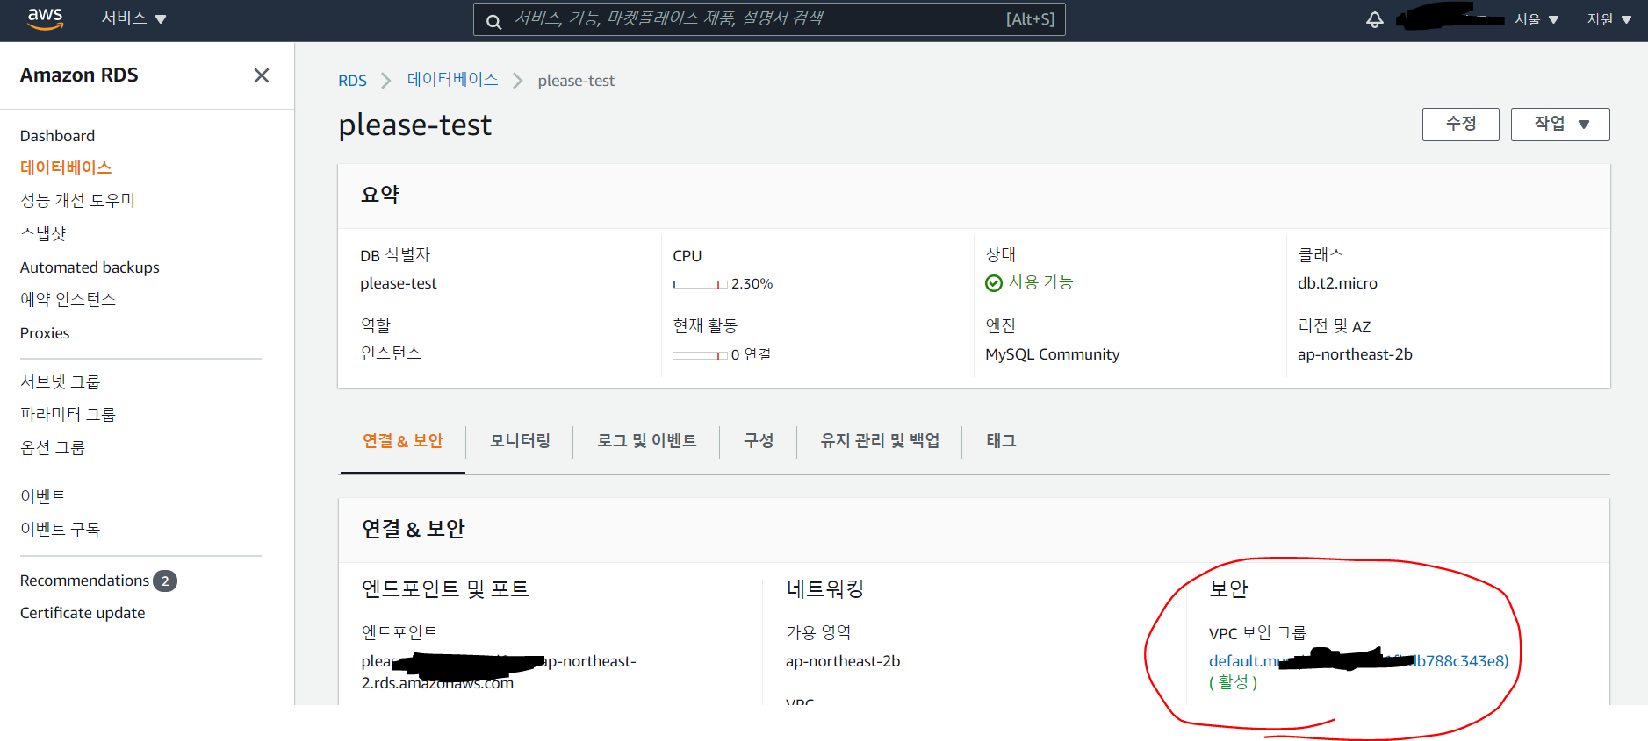The width and height of the screenshot is (1648, 741).
Task: Open Certificate update in sidebar
Action: coord(83,613)
